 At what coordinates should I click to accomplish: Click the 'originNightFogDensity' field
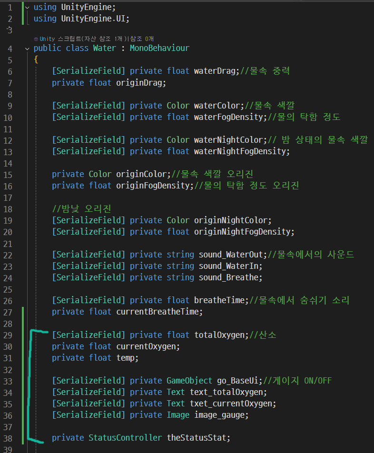[242, 232]
